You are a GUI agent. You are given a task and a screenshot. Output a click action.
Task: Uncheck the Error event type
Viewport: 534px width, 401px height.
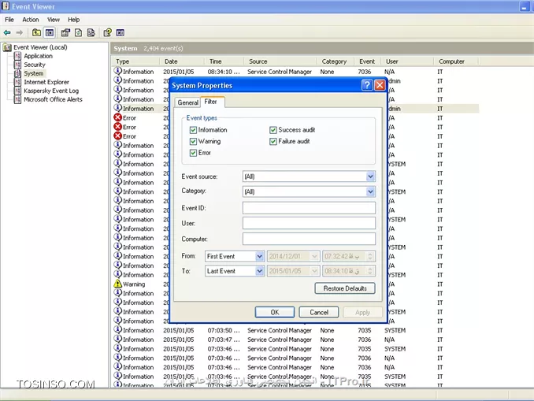[x=193, y=153]
